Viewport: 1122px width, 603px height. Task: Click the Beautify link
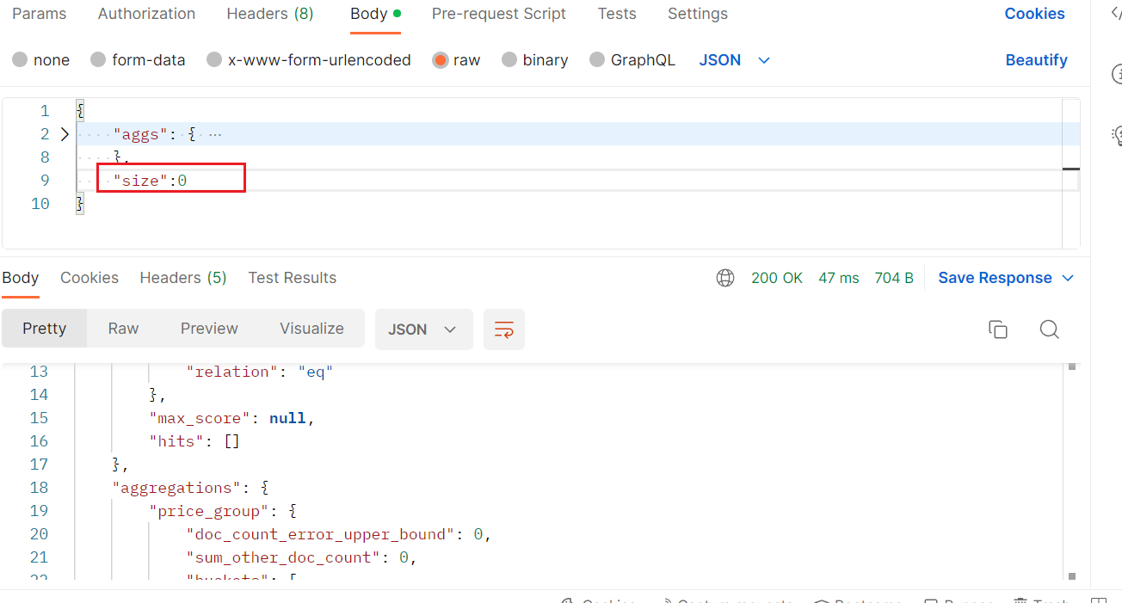pyautogui.click(x=1036, y=59)
